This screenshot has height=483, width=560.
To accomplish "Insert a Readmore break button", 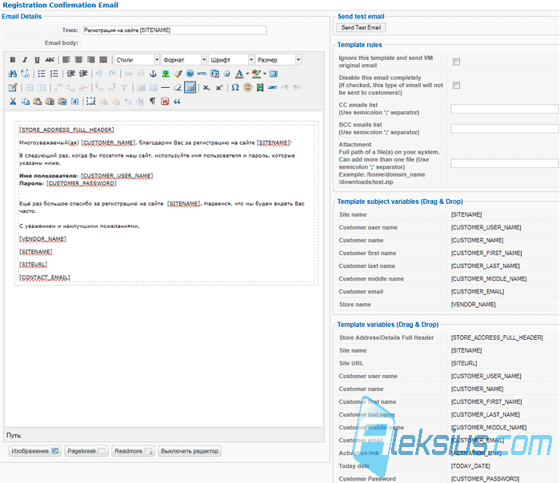I will coord(133,451).
